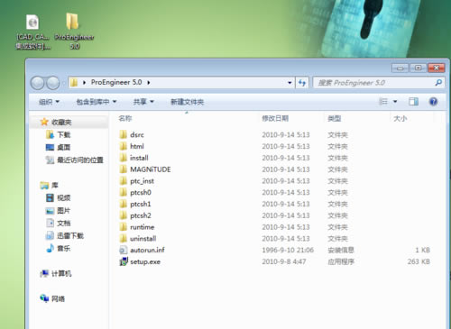Select the MAGNITUDE folder icon
Screen dimensions: 451x329
123,169
